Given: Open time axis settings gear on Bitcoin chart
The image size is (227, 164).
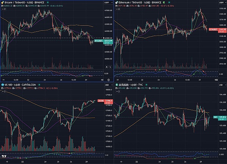Looking at the screenshot, I should coord(108,80).
